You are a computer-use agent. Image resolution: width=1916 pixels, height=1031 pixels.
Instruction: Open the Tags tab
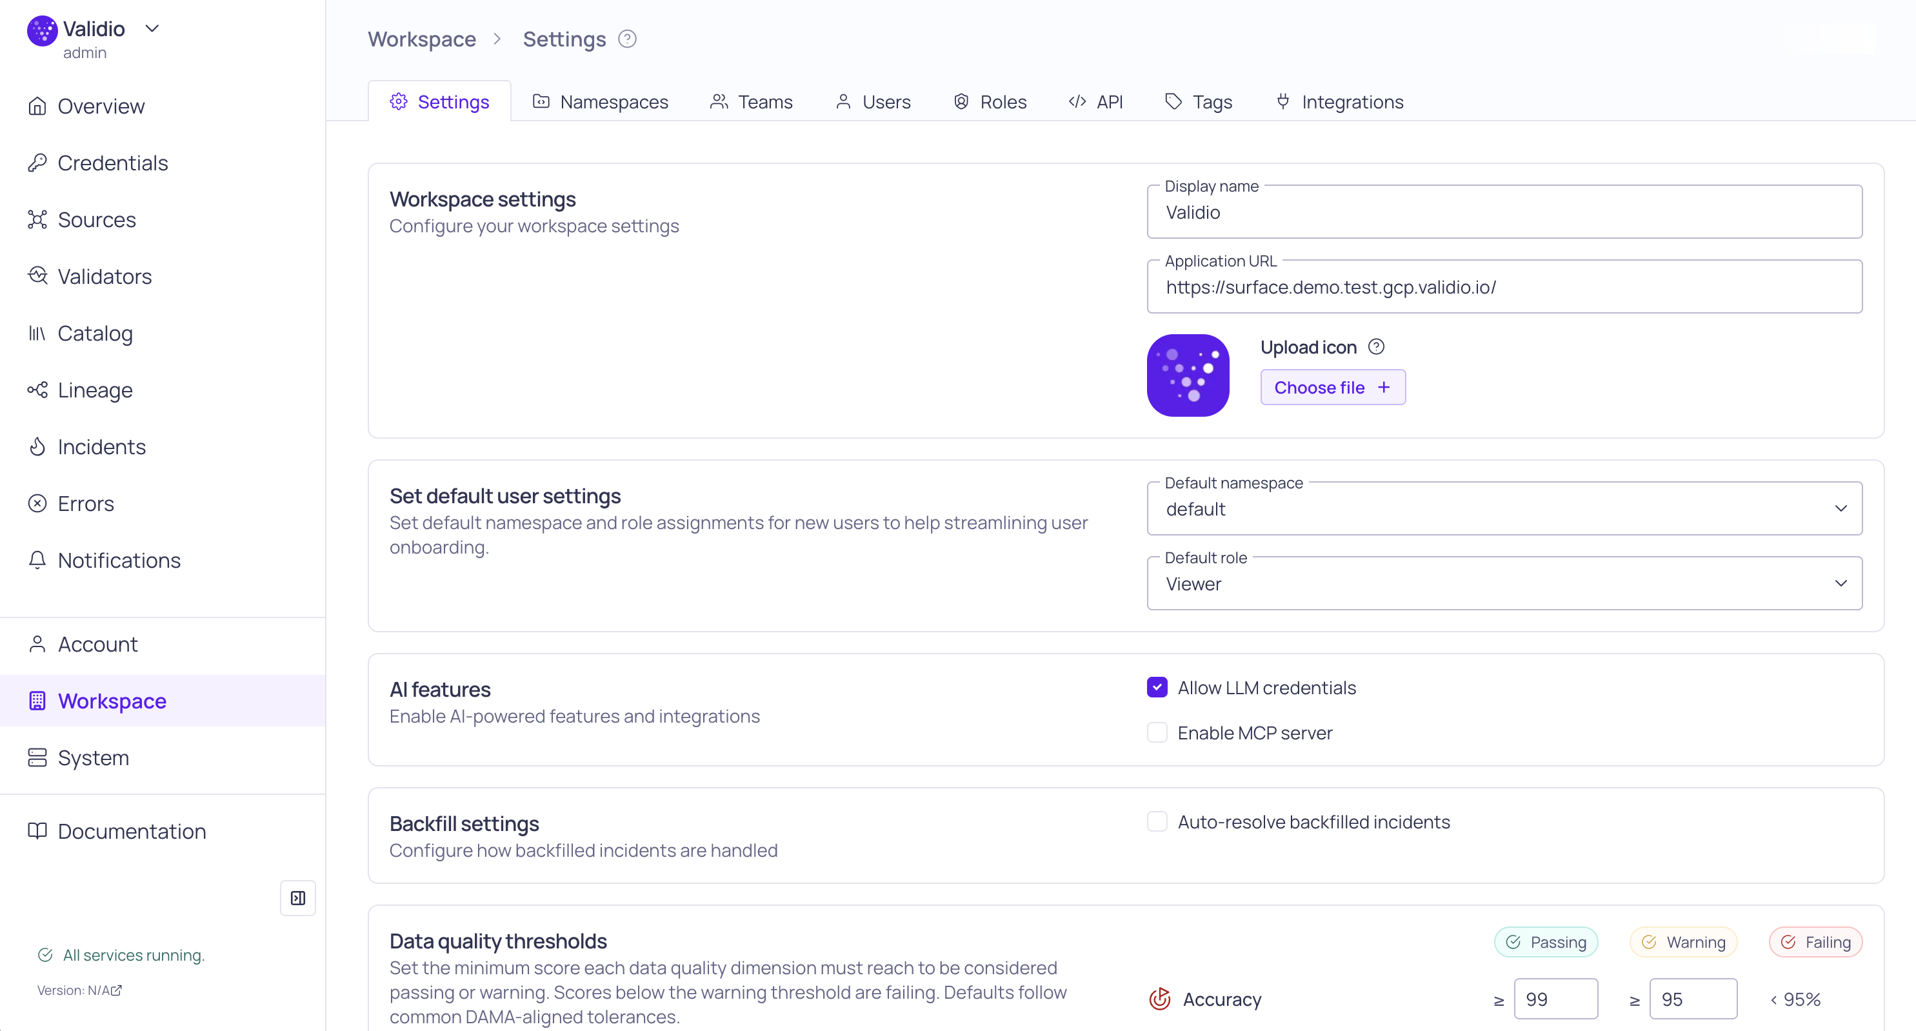[1198, 102]
